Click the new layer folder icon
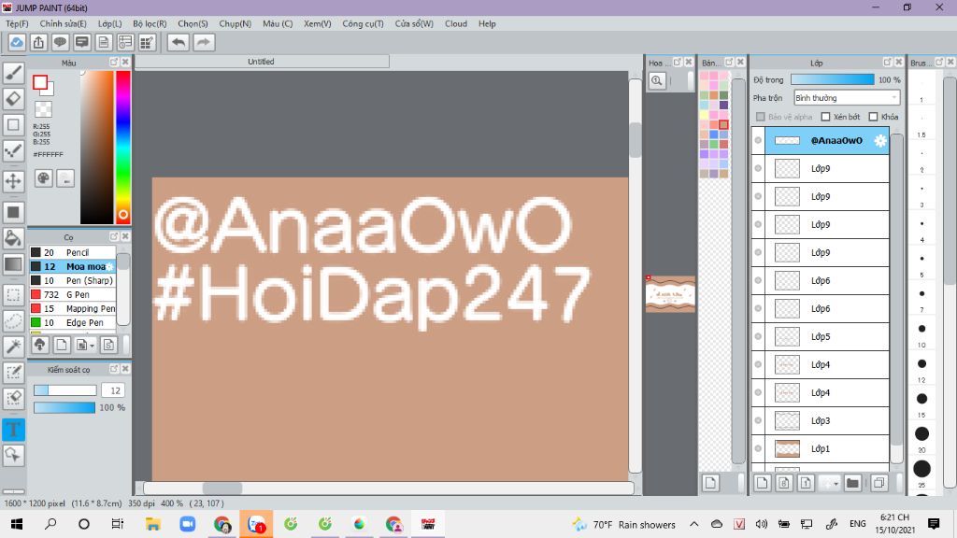The width and height of the screenshot is (957, 538). point(852,483)
